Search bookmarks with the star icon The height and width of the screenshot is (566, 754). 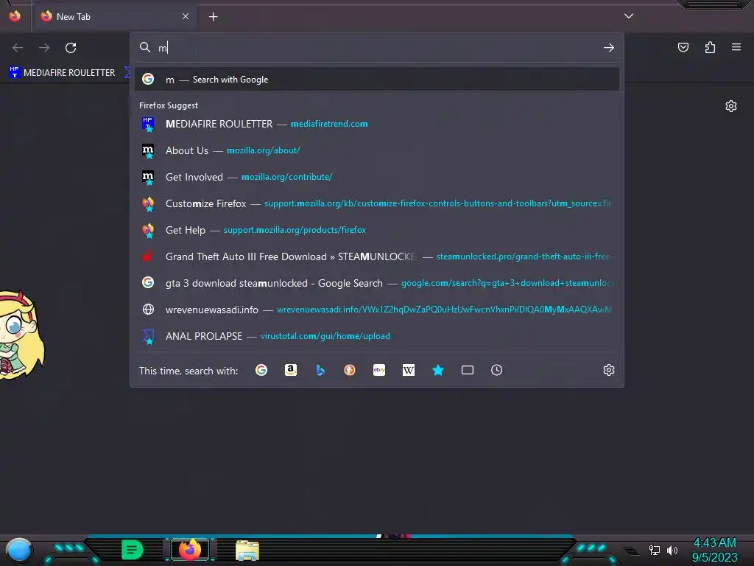tap(437, 370)
